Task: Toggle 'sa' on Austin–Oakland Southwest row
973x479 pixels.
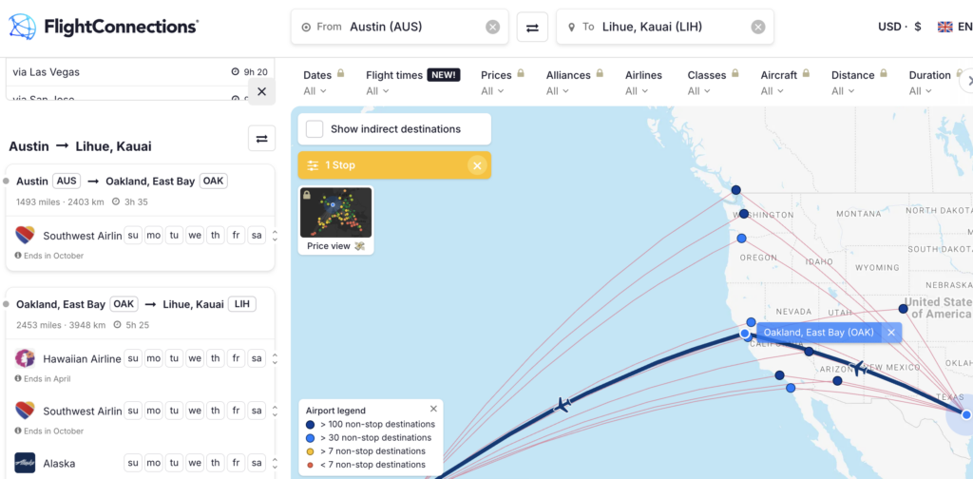Action: point(257,236)
